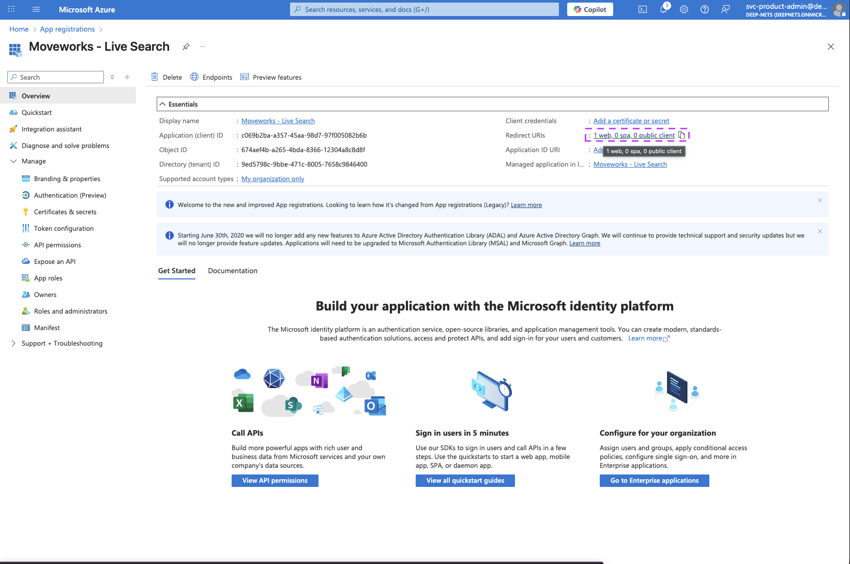Click Go to Enterprise applications button
Viewport: 850px width, 564px height.
tap(655, 481)
